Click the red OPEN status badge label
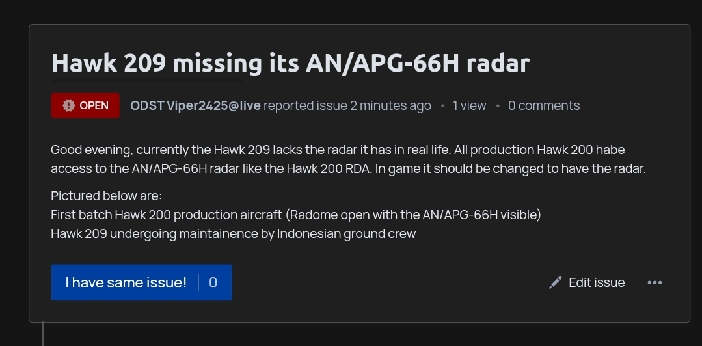702x346 pixels. 94,105
